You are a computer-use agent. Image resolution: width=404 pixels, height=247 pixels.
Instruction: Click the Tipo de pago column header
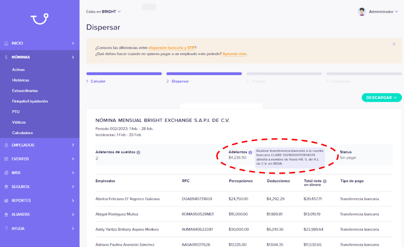[352, 181]
